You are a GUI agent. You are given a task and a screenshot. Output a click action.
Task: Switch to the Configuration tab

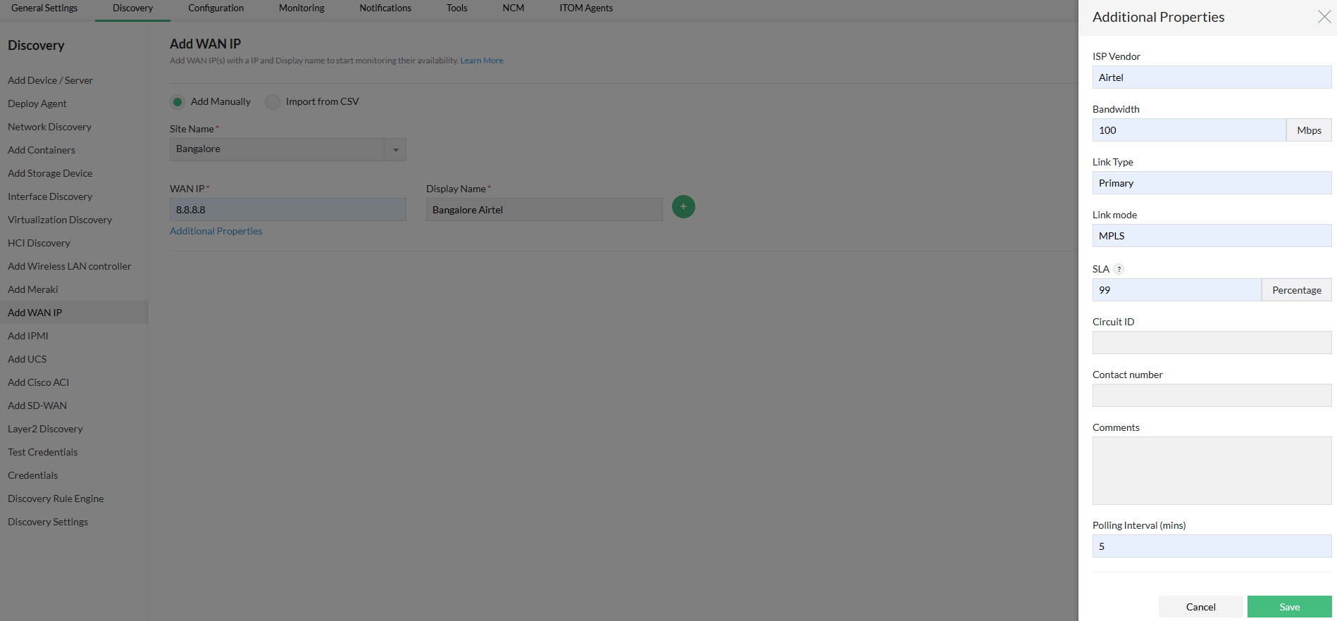[216, 8]
